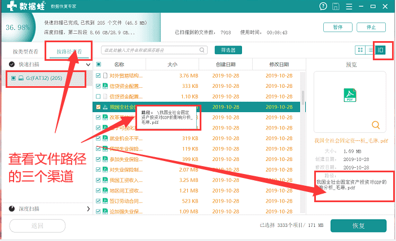396x241 pixels.
Task: Collapse the 快速扫描 section chevron
Action: pyautogui.click(x=88, y=65)
